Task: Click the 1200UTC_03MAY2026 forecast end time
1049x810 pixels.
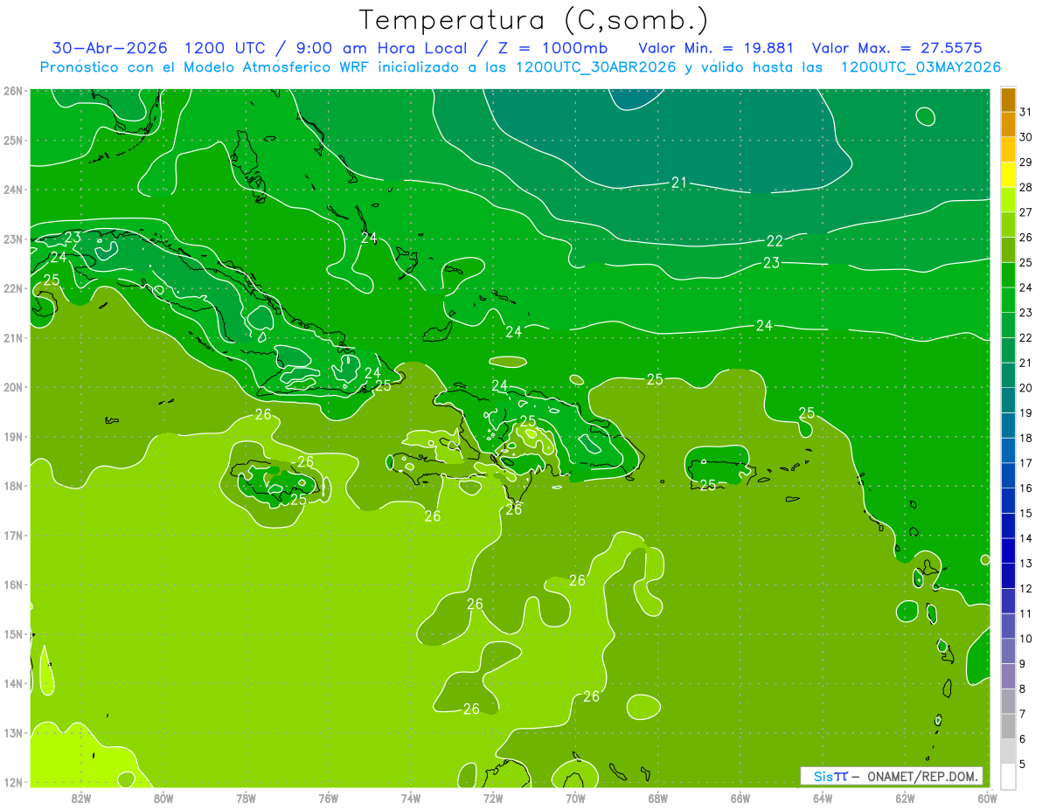Action: [x=920, y=67]
